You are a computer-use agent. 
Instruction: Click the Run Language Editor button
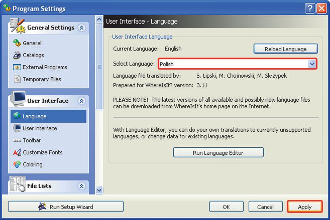pos(218,153)
